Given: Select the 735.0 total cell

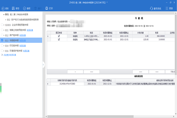Looking at the screenshot, I should [170, 72].
